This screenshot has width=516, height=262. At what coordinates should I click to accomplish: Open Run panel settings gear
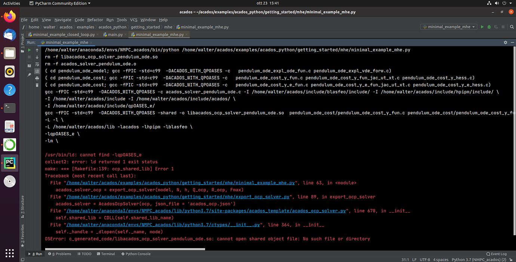point(506,43)
